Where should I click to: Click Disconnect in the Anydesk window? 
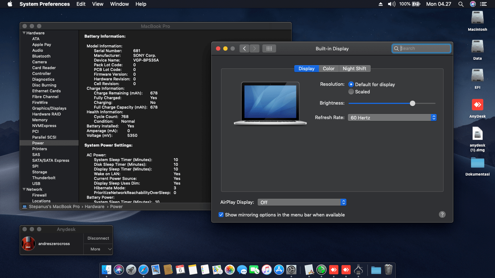coord(98,238)
